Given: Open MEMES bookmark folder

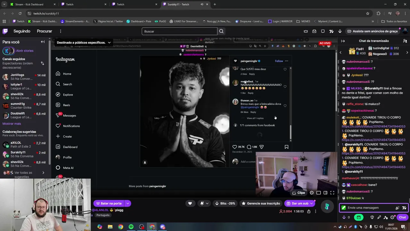Looking at the screenshot, I should pyautogui.click(x=303, y=21).
